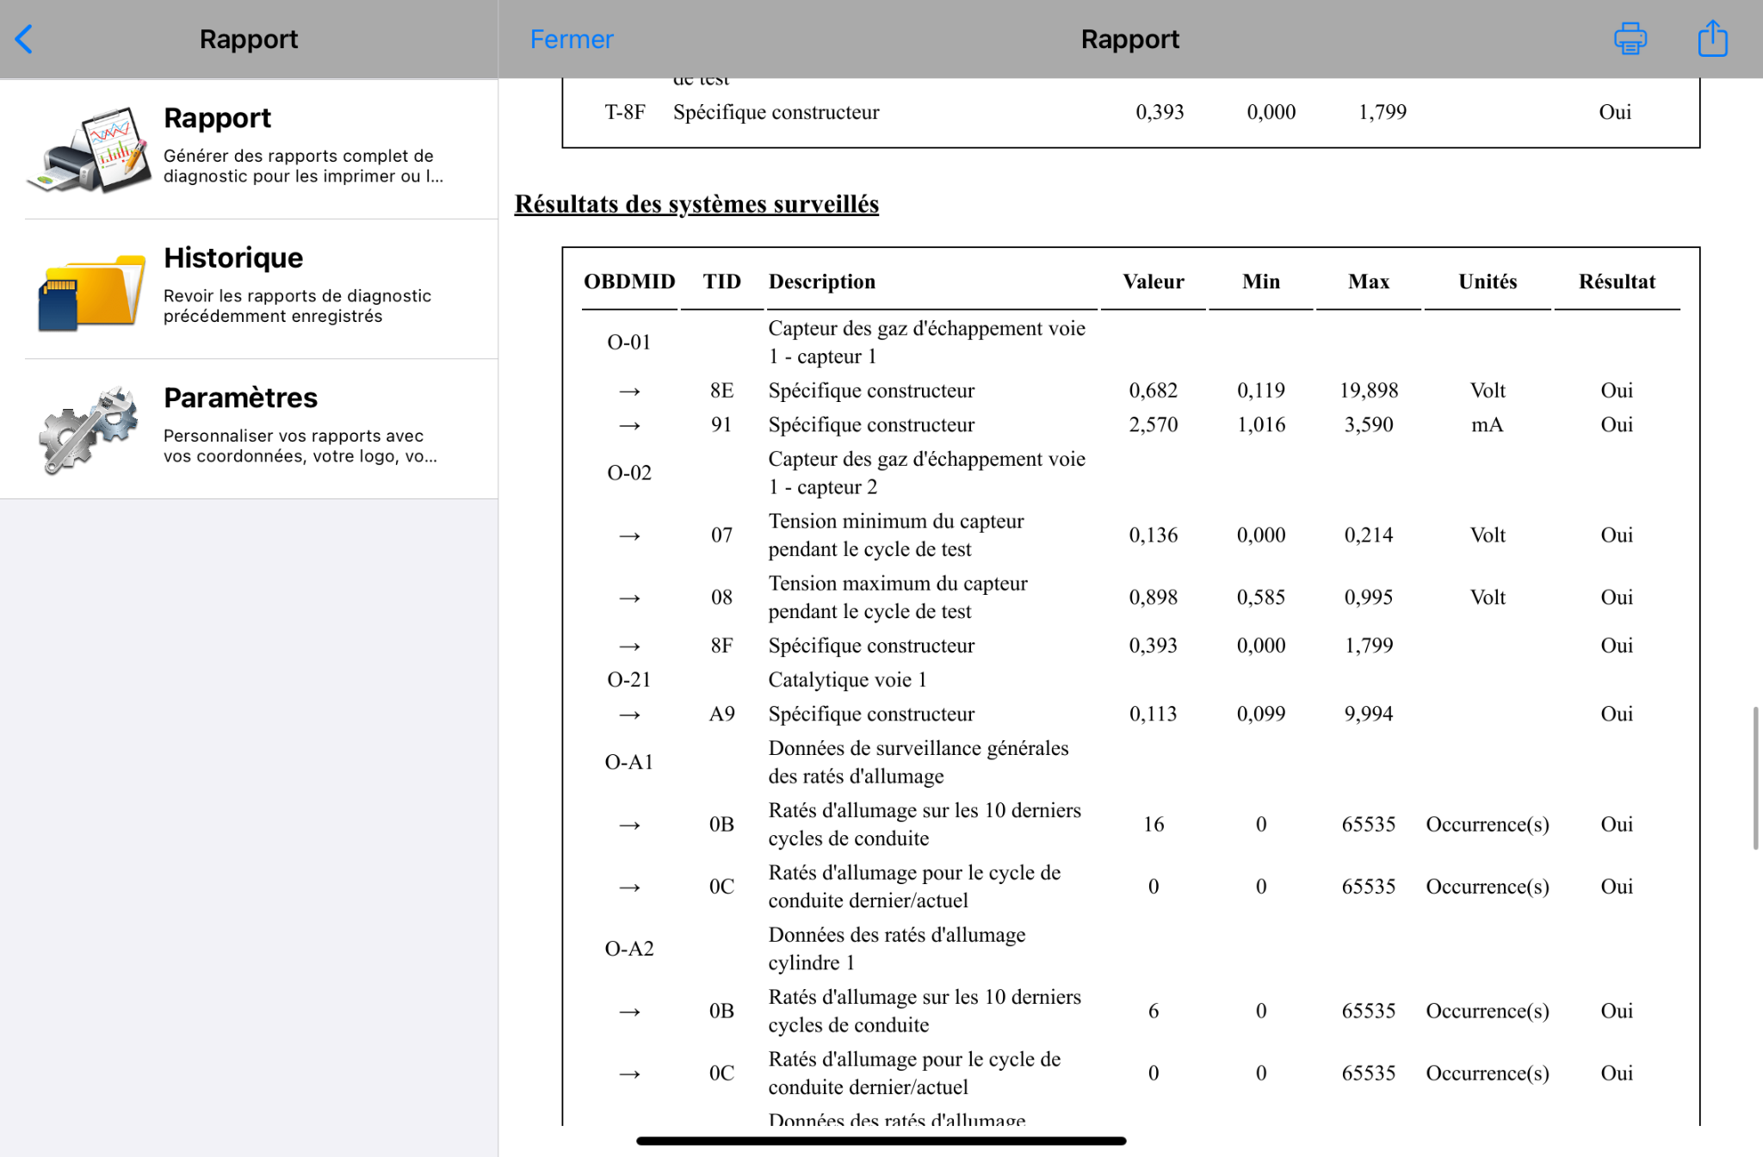Select the Résultat column header
This screenshot has height=1157, width=1763.
coord(1617,282)
